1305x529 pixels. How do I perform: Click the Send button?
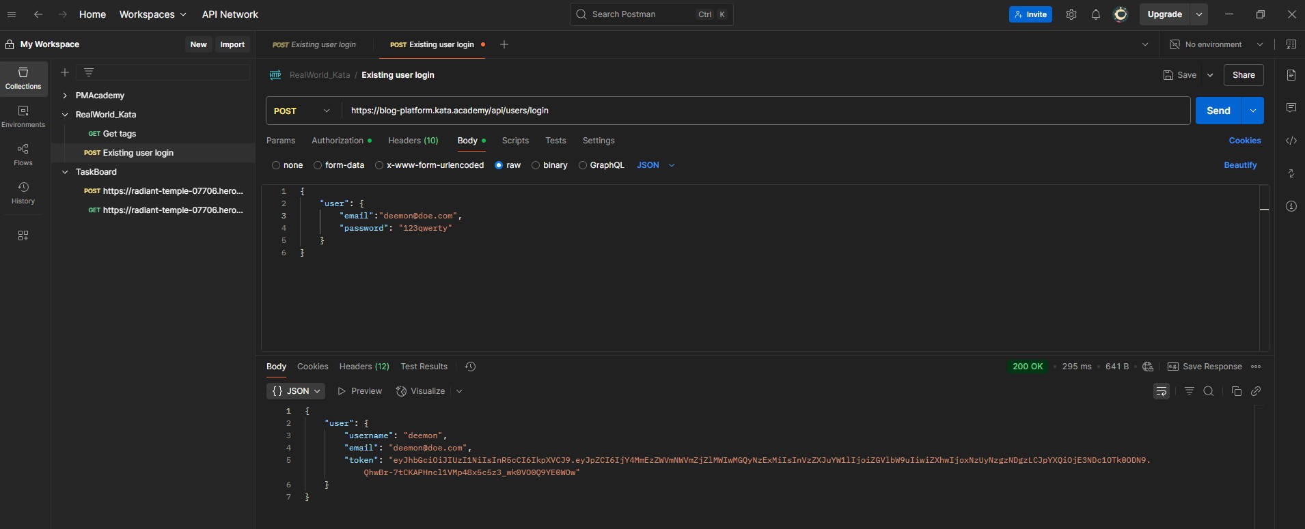(x=1218, y=111)
